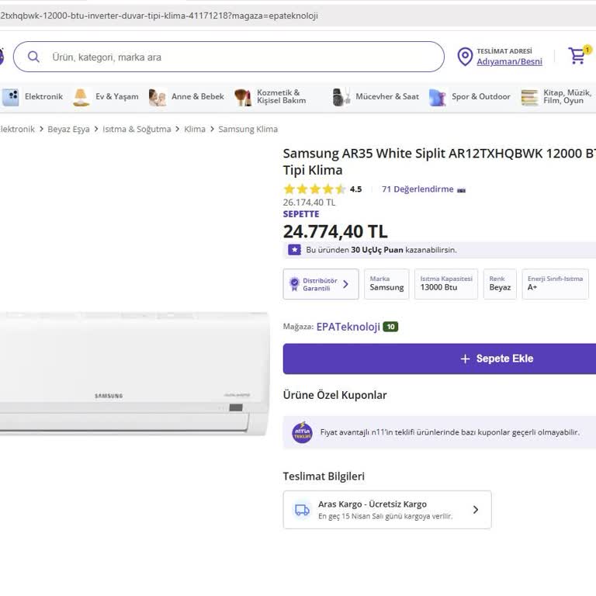596x596 pixels.
Task: Click the star rating icons
Action: tap(314, 189)
